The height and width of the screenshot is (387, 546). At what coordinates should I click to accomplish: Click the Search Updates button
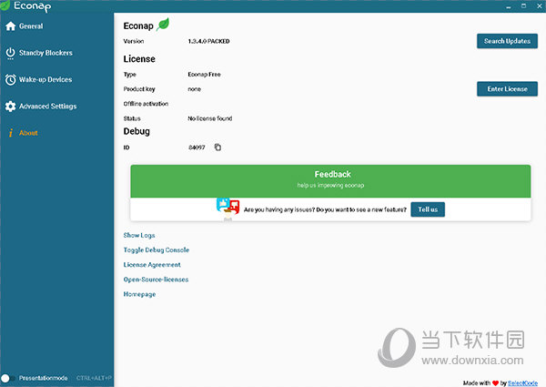(507, 41)
